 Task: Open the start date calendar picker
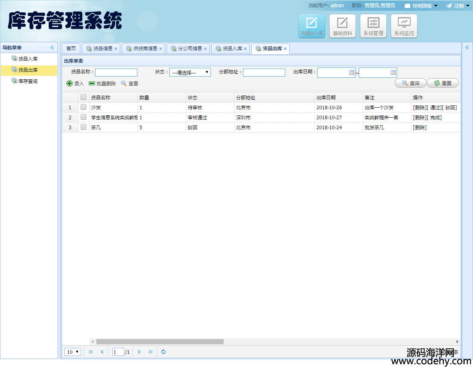point(352,73)
